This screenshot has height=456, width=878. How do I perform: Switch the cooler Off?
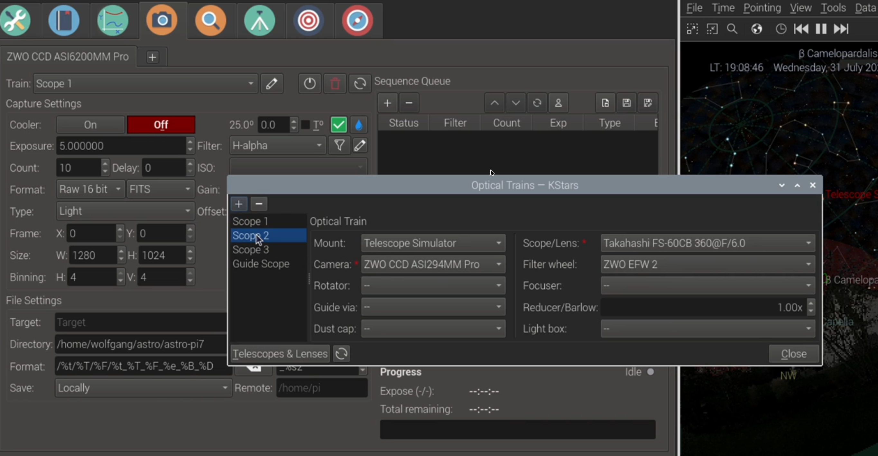point(161,125)
